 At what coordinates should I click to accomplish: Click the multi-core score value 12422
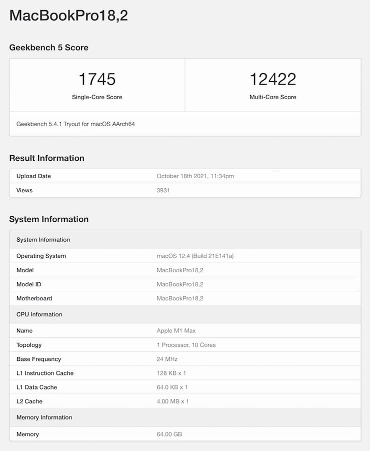tap(273, 79)
